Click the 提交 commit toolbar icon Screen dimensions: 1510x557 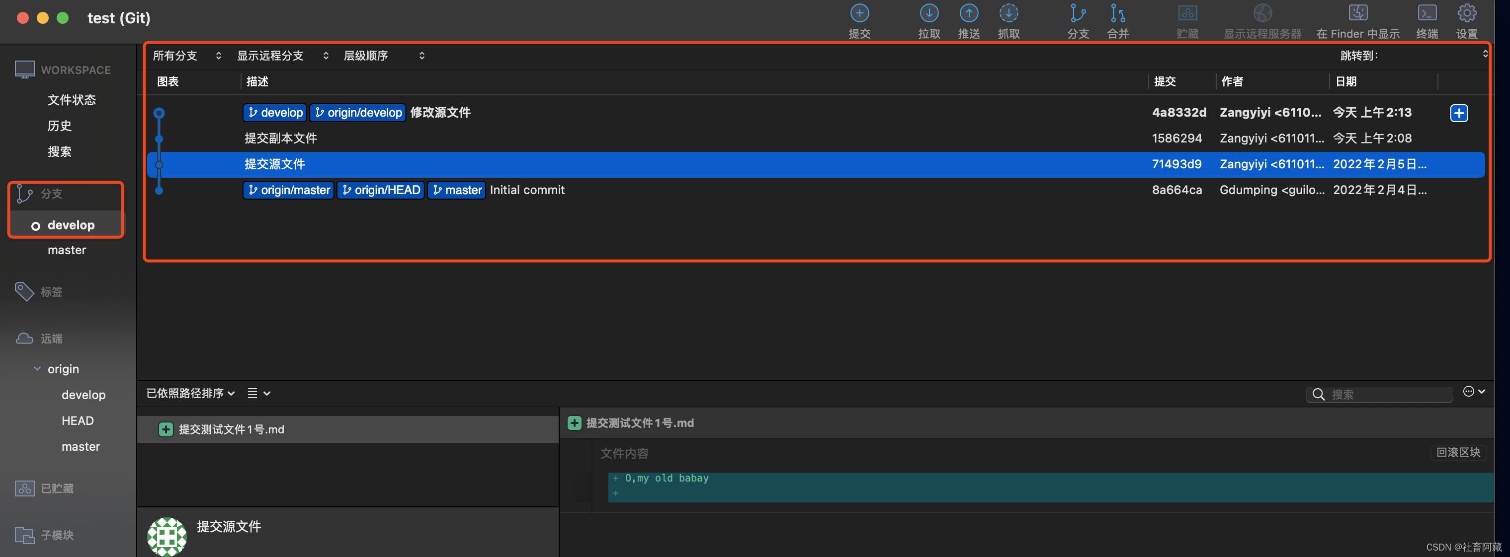tap(859, 14)
